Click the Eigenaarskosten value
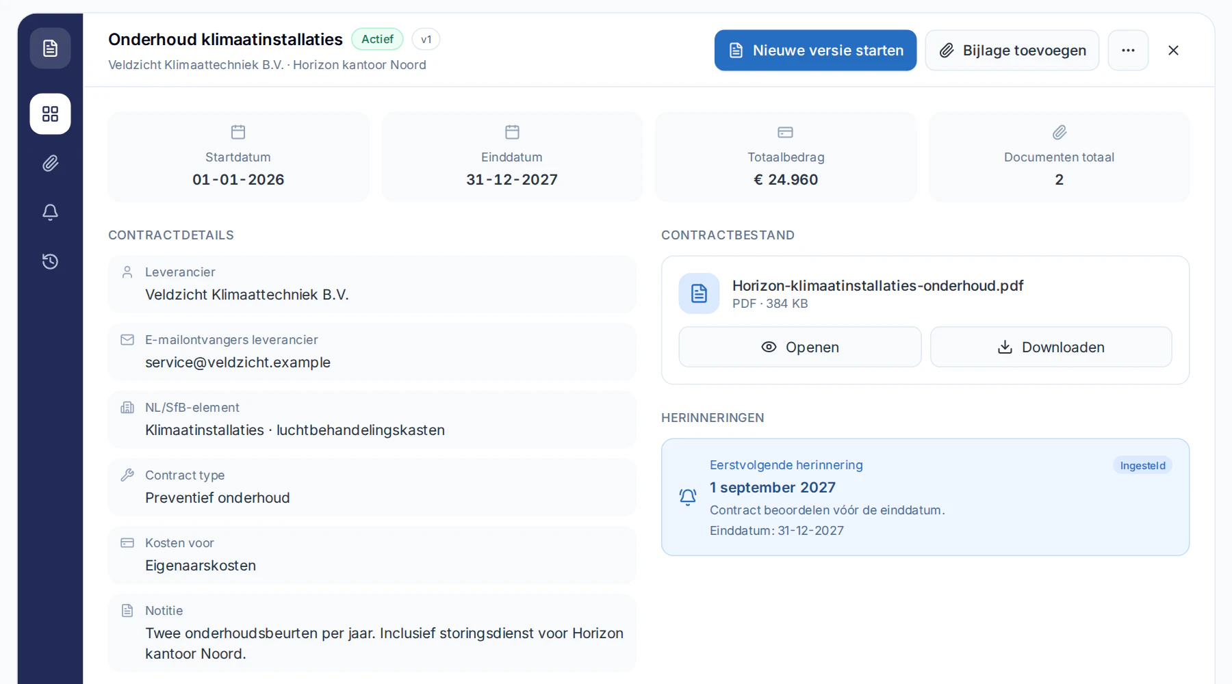Image resolution: width=1232 pixels, height=684 pixels. click(201, 566)
